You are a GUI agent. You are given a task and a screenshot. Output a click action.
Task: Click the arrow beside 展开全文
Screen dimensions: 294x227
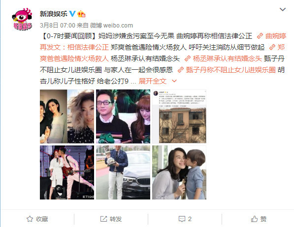point(174,81)
